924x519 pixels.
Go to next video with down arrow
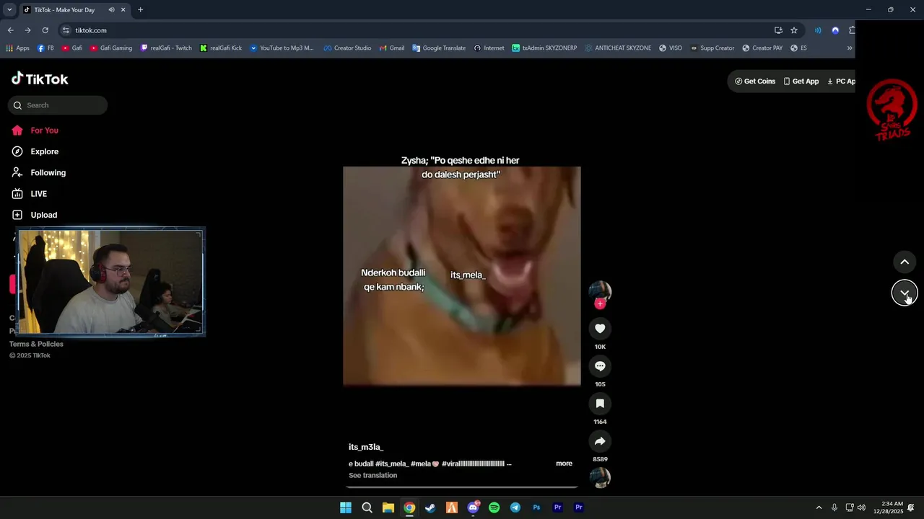pos(905,293)
